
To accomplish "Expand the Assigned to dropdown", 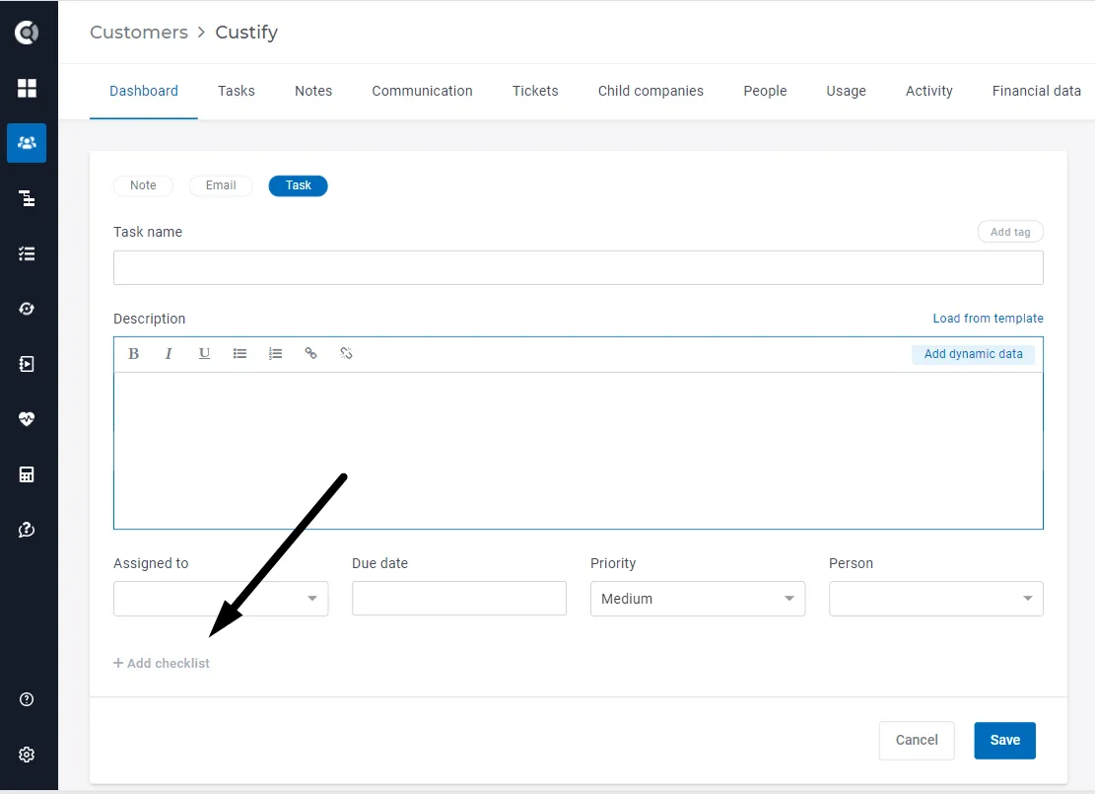I will coord(221,599).
